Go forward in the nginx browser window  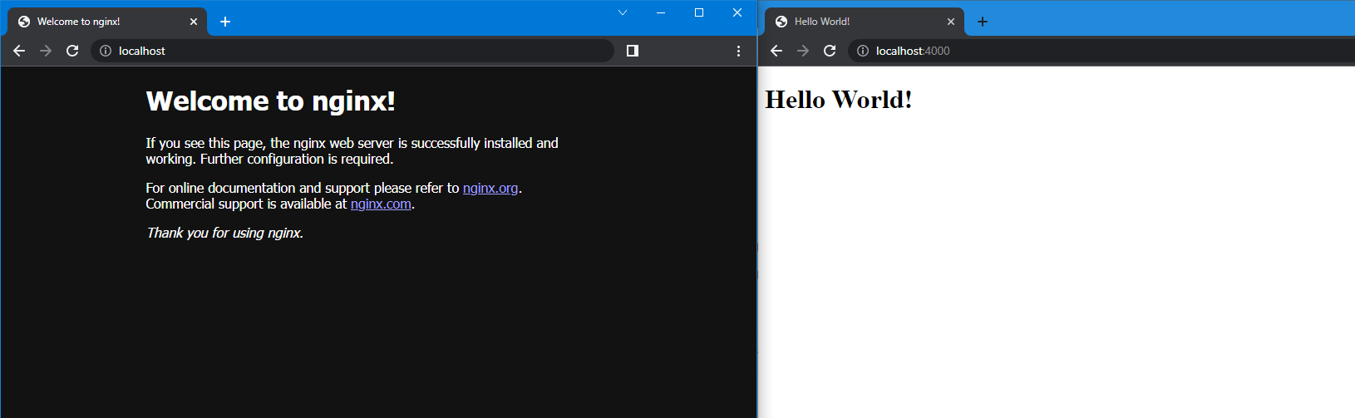click(x=46, y=51)
